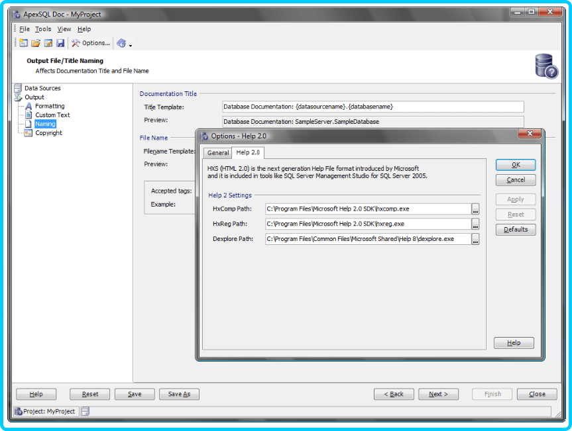This screenshot has height=431, width=572.
Task: Open Options from the toolbar
Action: (x=90, y=43)
